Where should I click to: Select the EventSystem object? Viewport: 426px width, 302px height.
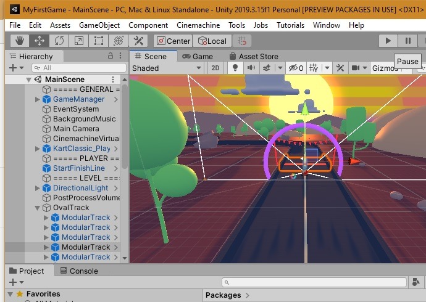(x=76, y=109)
